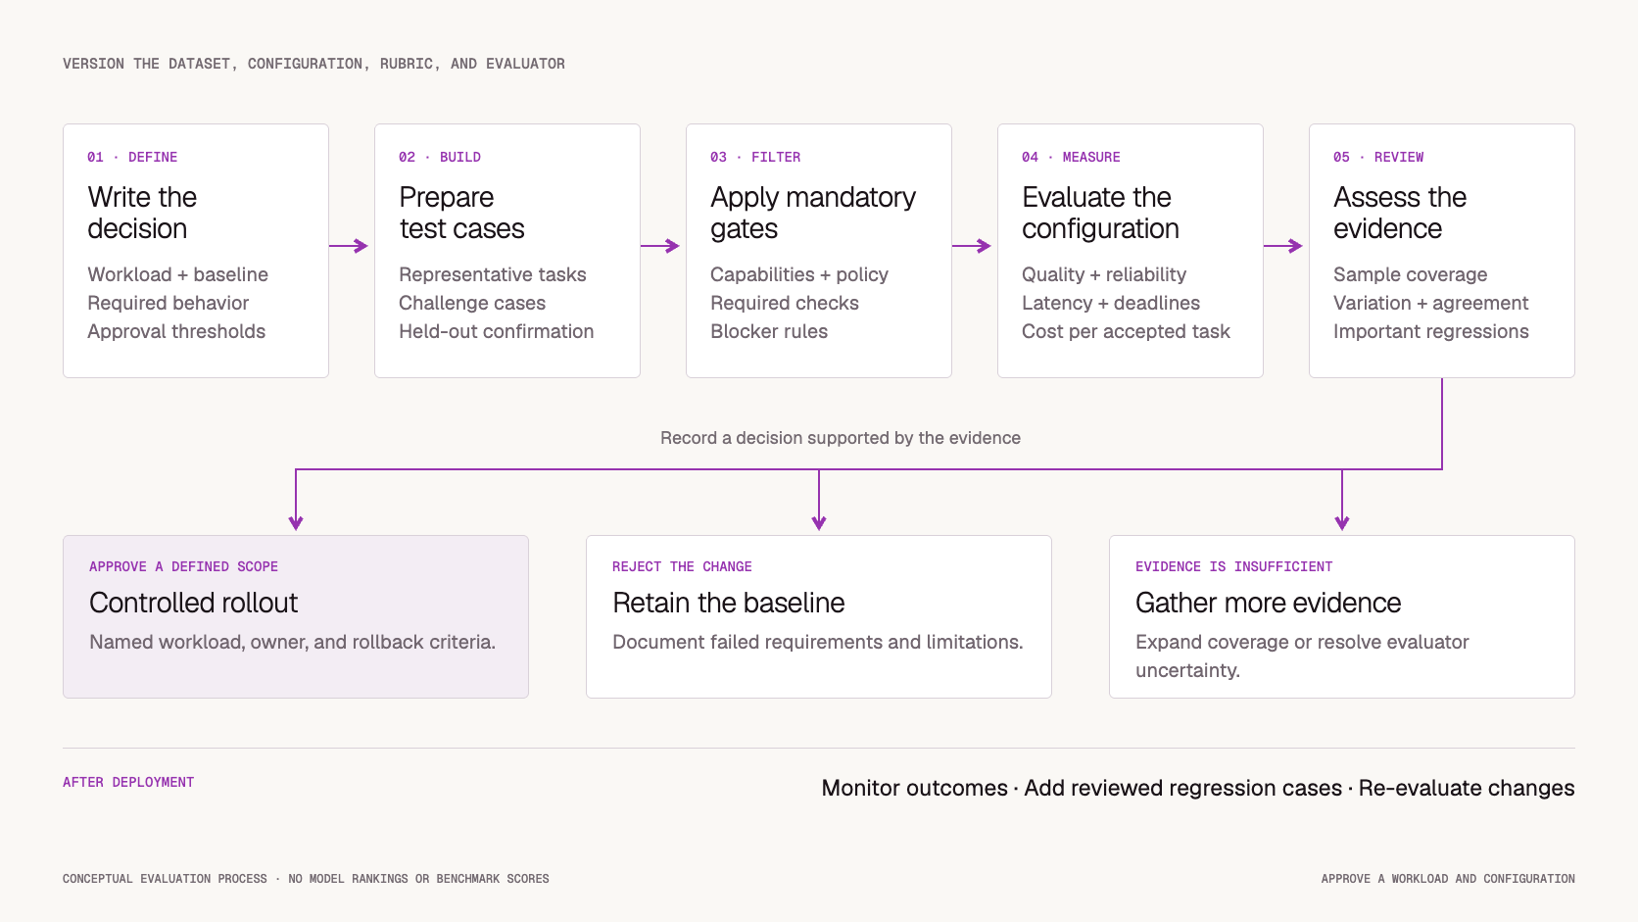The width and height of the screenshot is (1638, 922).
Task: Select the "Sample coverage" line
Action: 1410,274
